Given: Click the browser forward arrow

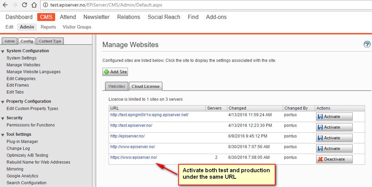Looking at the screenshot, I should click(15, 5).
